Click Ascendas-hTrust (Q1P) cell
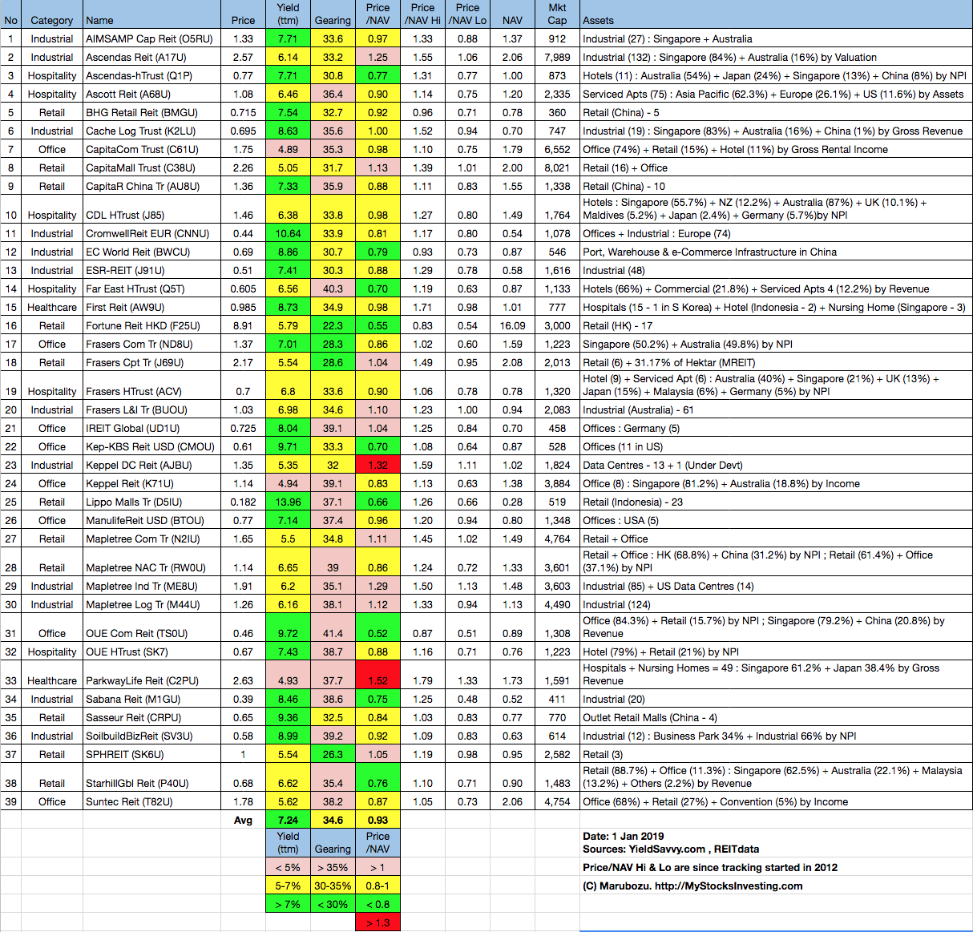The width and height of the screenshot is (973, 932). coord(151,75)
